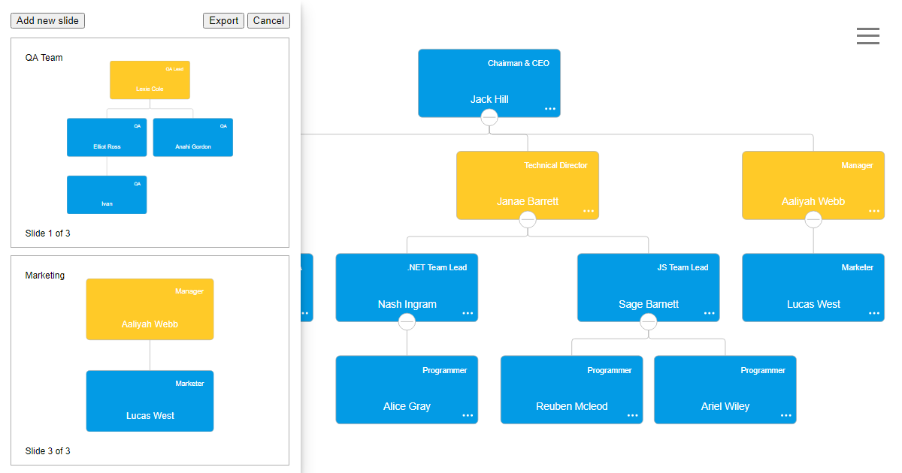
Task: Open the menu on Reuben Mcleod's node
Action: click(631, 417)
